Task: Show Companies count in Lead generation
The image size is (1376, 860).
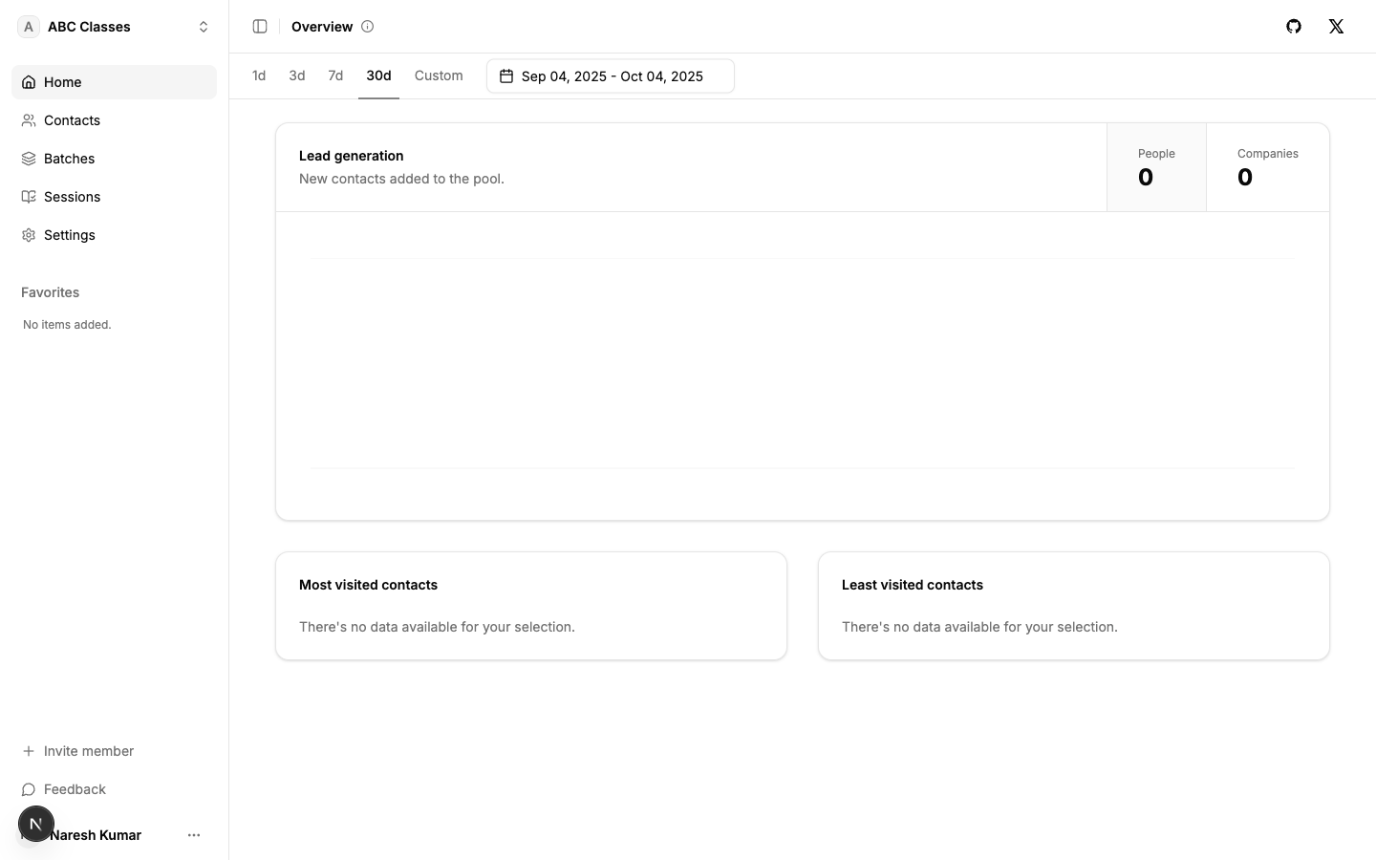Action: coord(1267,167)
